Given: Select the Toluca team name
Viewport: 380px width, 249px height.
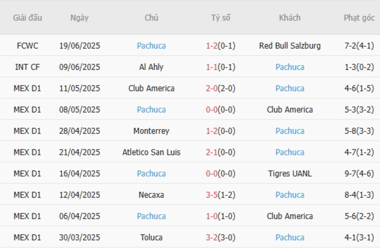Looking at the screenshot, I should tap(151, 238).
